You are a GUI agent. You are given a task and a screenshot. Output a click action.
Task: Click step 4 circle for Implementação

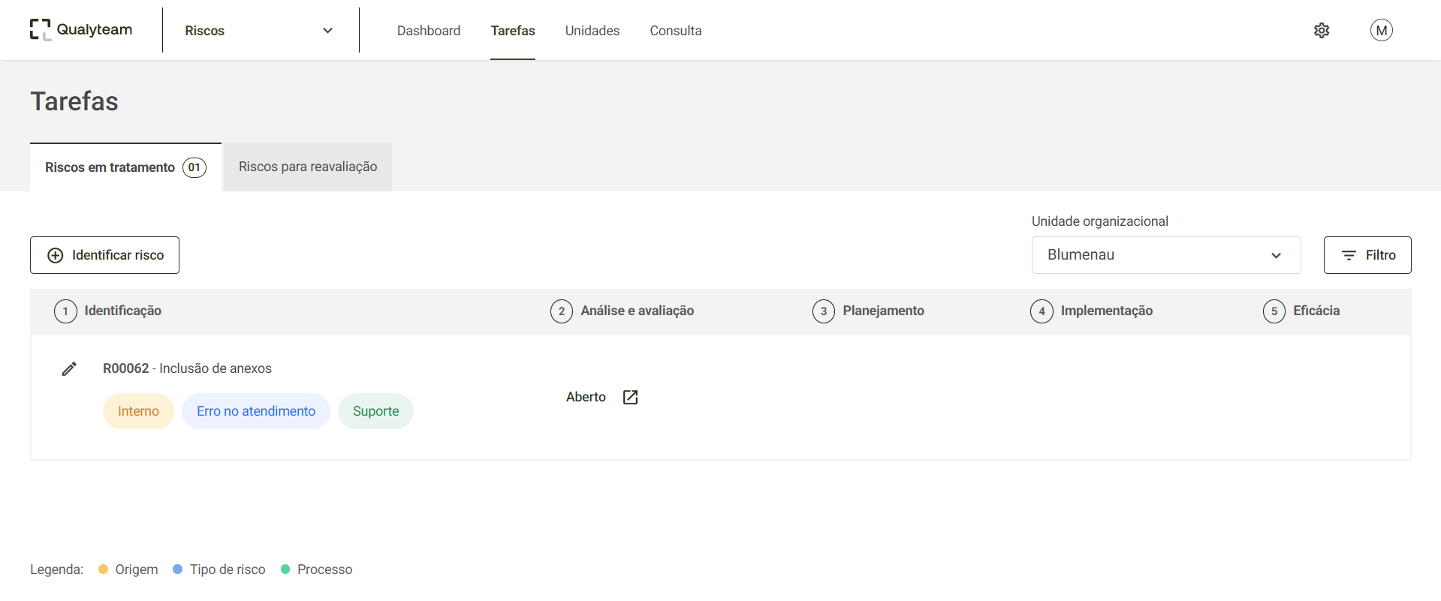point(1042,311)
